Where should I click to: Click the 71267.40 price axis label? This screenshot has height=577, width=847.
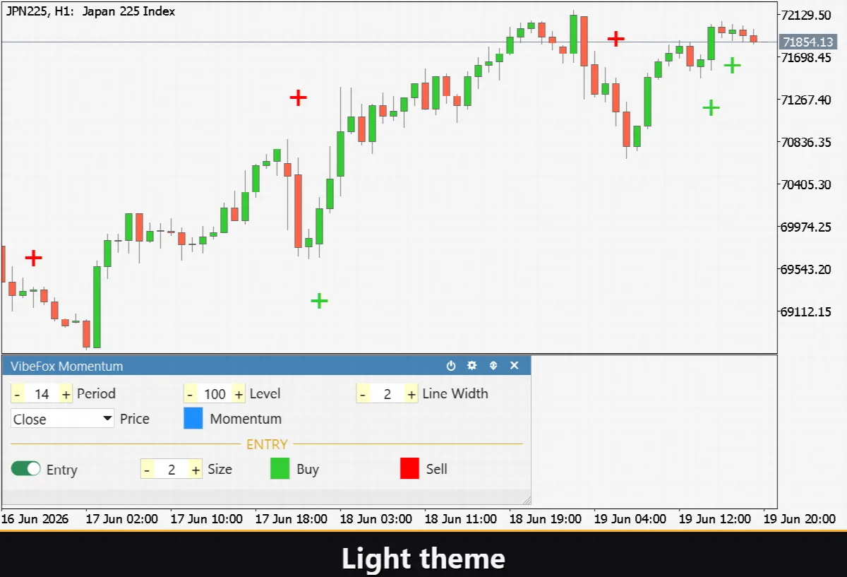tap(806, 100)
